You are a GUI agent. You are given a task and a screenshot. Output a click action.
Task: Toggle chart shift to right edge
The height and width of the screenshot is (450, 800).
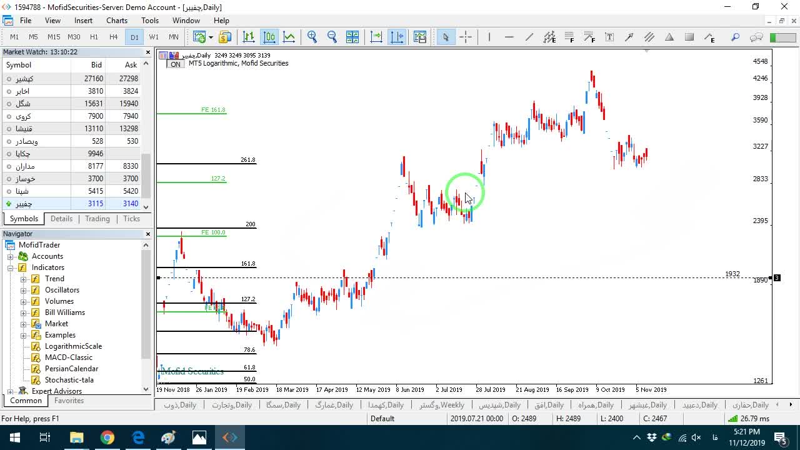[376, 37]
